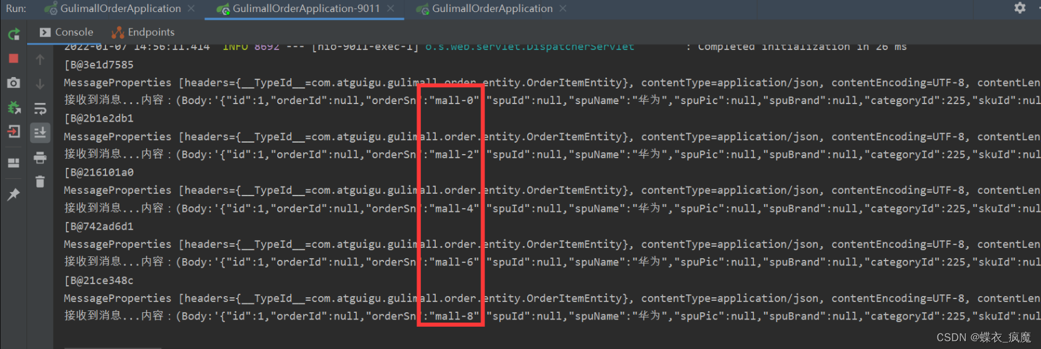Click the Up the Stack Trace arrow
Viewport: 1041px width, 349px height.
[40, 60]
